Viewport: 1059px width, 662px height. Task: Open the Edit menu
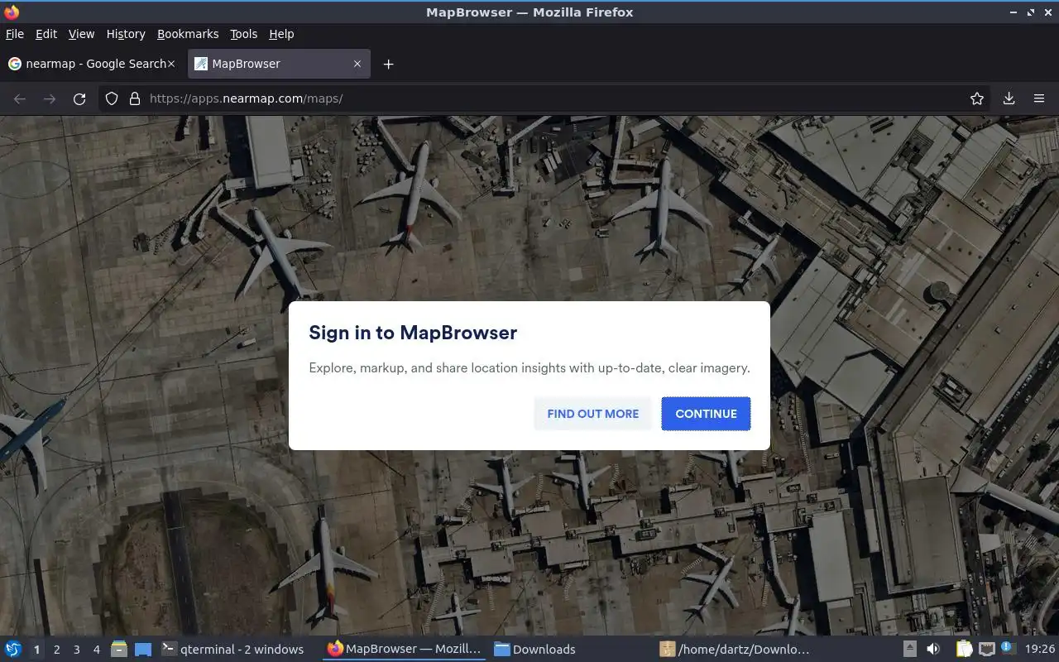point(46,34)
